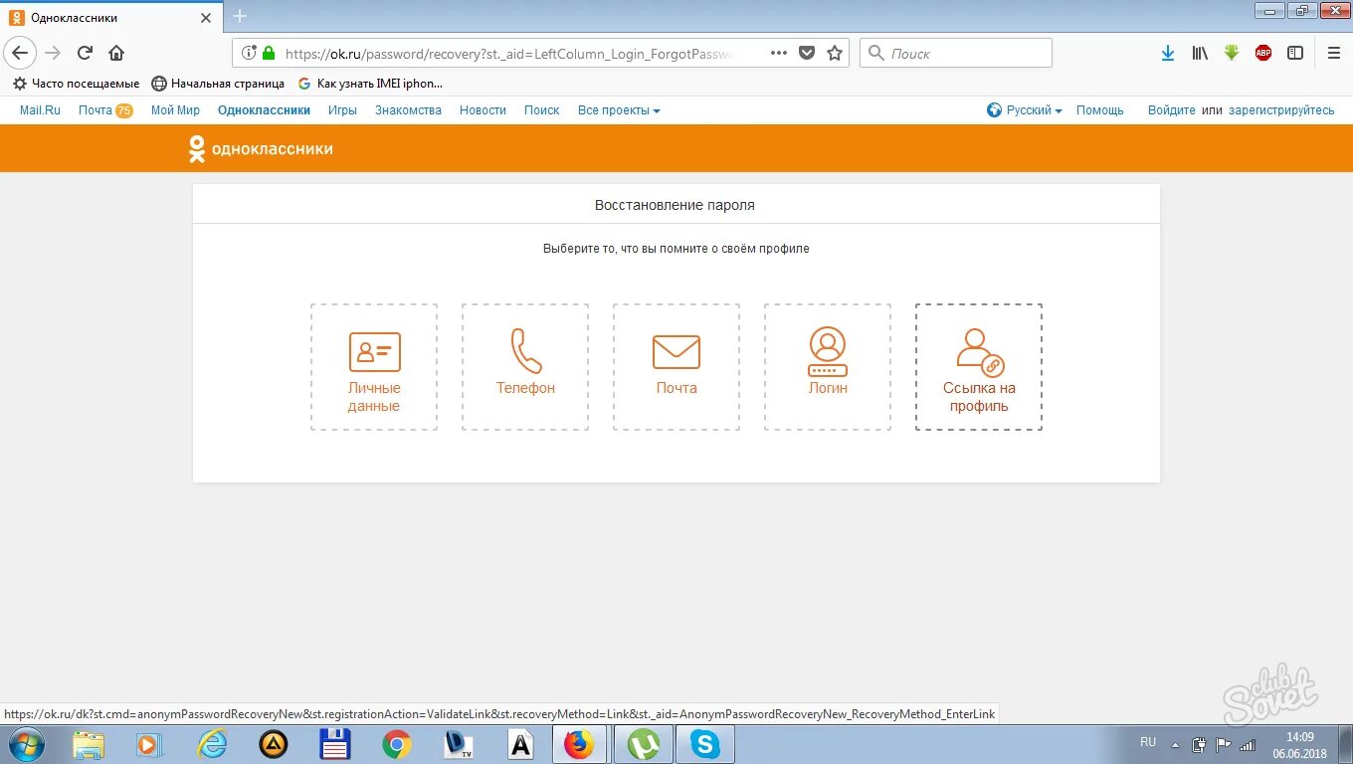This screenshot has width=1353, height=764.
Task: Open Поиск in the portal bar
Action: (541, 110)
